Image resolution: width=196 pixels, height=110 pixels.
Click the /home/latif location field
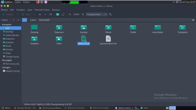(x=115, y=20)
